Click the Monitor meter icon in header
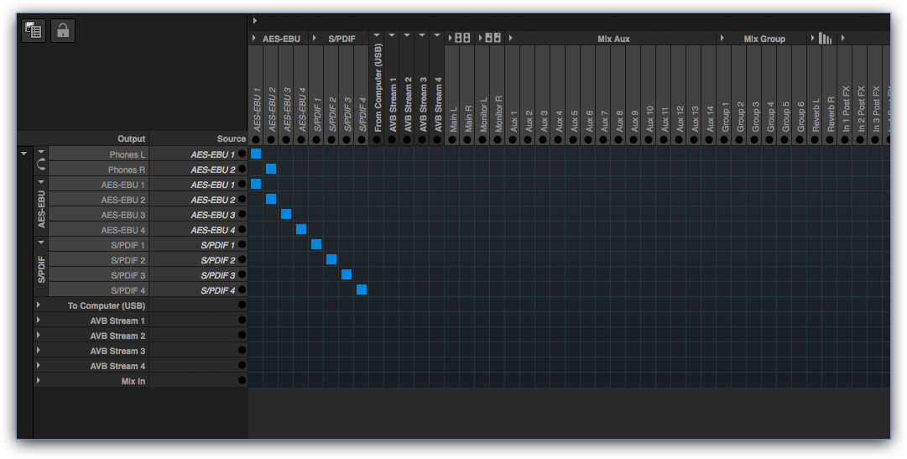 coord(493,39)
